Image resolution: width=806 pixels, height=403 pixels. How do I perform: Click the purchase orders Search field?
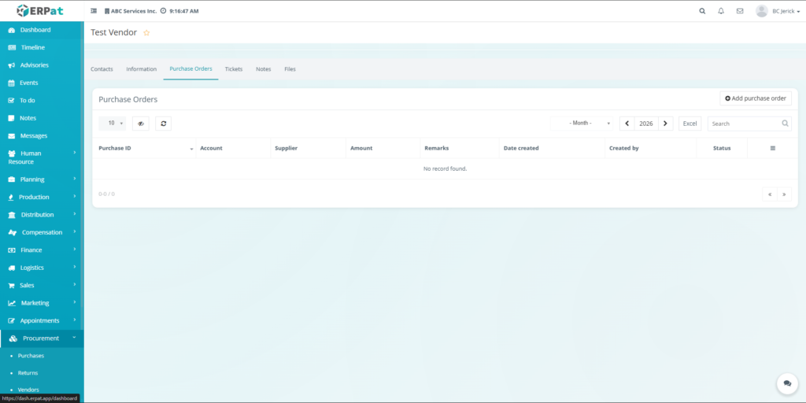744,124
